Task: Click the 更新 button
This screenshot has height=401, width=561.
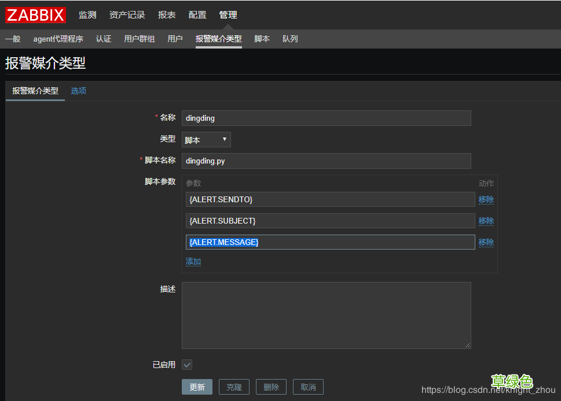Action: (x=197, y=387)
